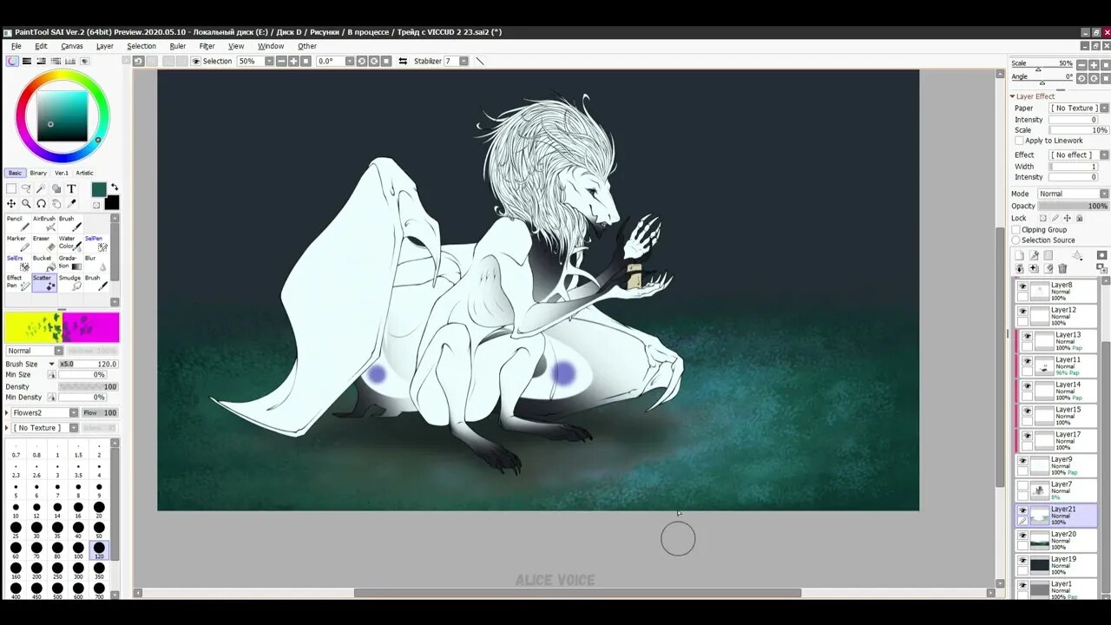The height and width of the screenshot is (625, 1111).
Task: Select the Marker tool
Action: tap(18, 242)
